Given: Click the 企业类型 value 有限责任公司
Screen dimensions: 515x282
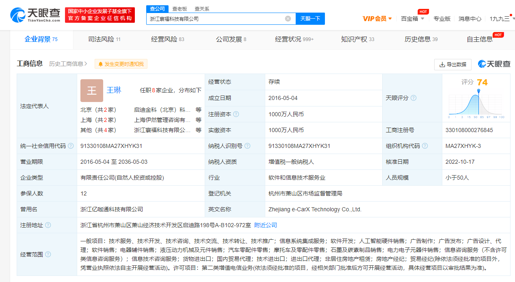Looking at the screenshot, I should click(x=122, y=178).
